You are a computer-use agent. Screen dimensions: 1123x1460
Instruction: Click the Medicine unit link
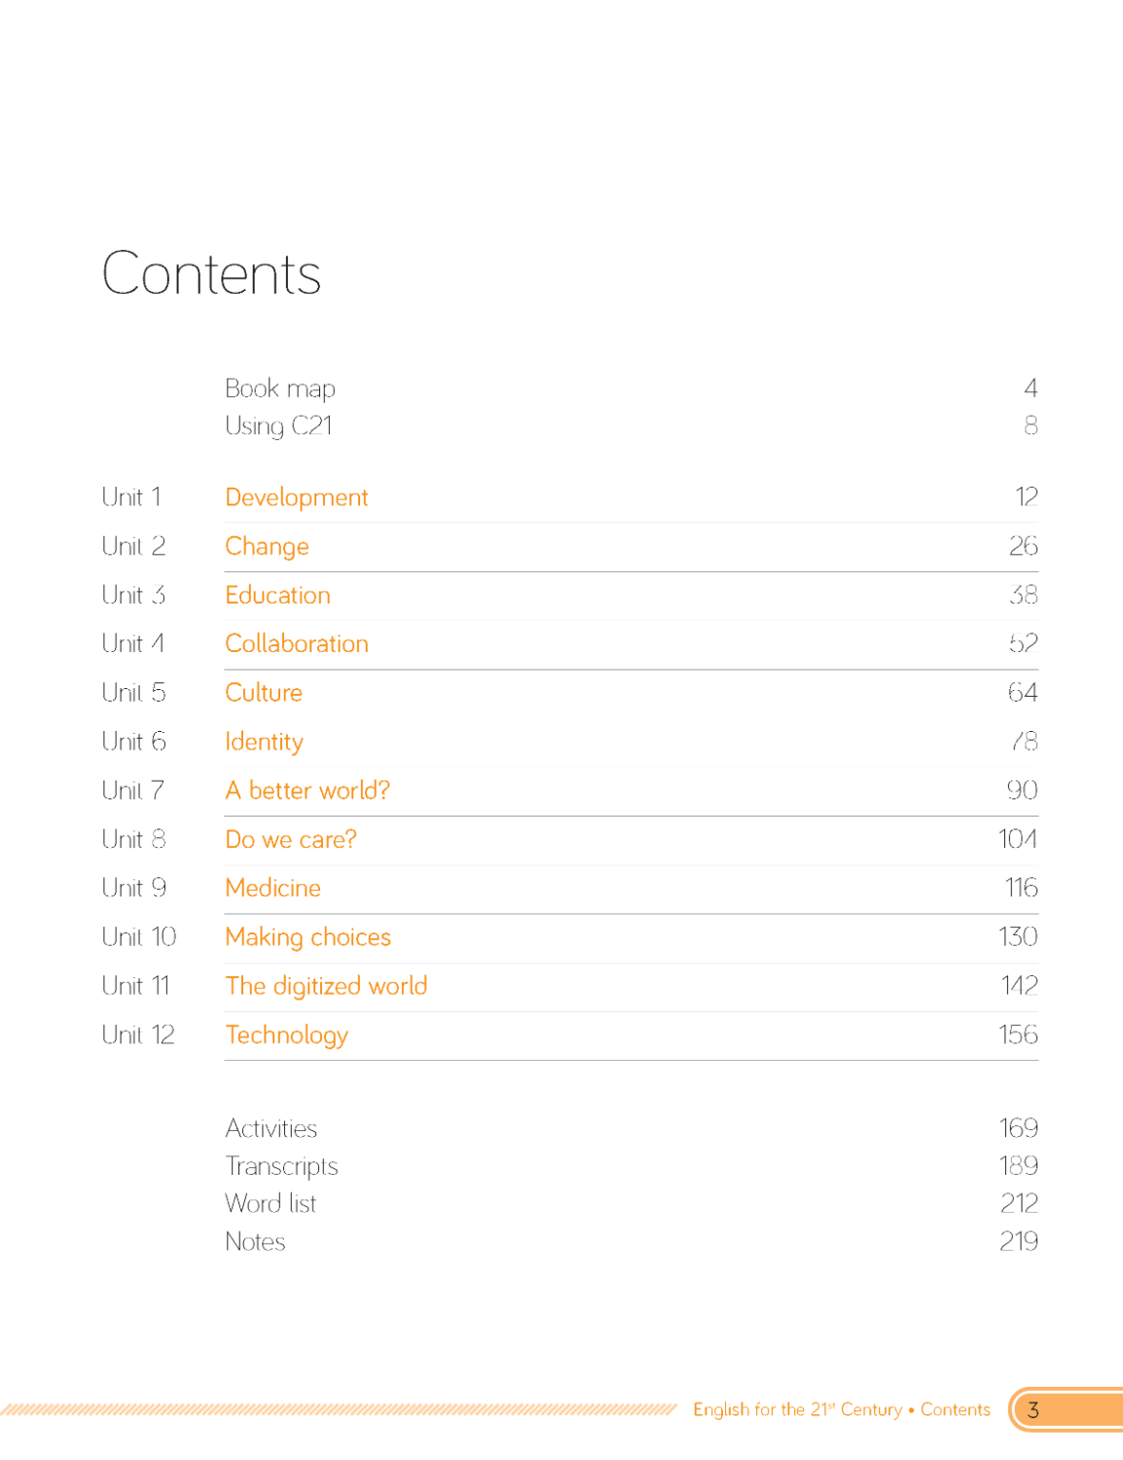pyautogui.click(x=272, y=888)
